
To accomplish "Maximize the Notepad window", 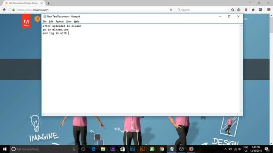I will point(229,16).
